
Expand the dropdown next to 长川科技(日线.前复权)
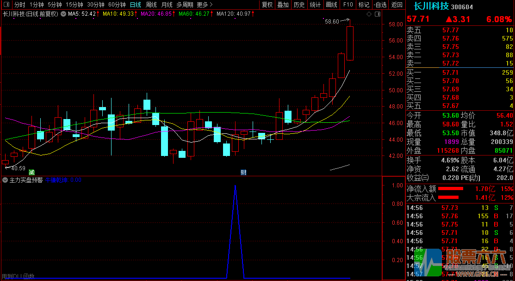63,14
